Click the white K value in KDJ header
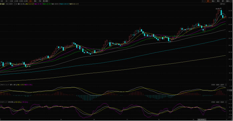Image resolution: width=233 pixels, height=121 pixels. click(x=11, y=102)
